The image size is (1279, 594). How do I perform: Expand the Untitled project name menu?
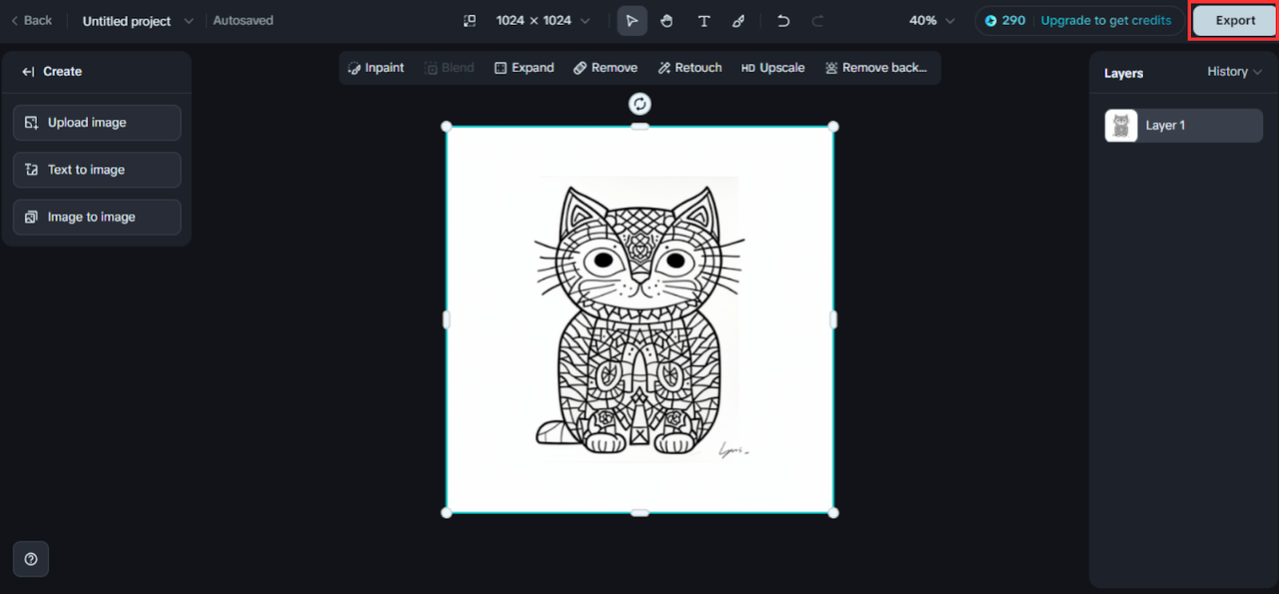pos(138,21)
